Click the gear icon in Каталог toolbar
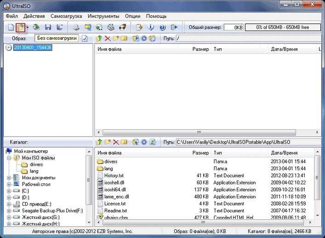The image size is (325, 238). pyautogui.click(x=144, y=142)
